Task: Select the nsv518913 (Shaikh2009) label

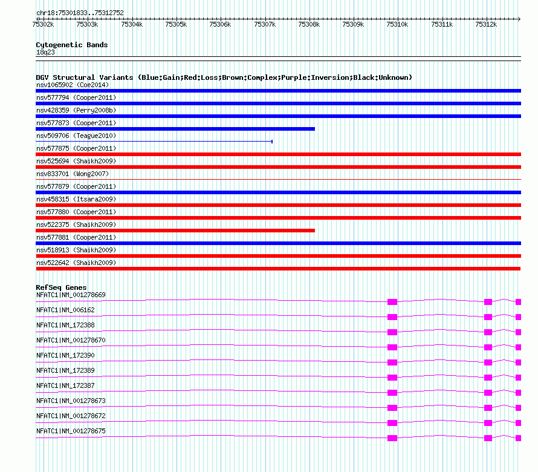Action: [76, 250]
